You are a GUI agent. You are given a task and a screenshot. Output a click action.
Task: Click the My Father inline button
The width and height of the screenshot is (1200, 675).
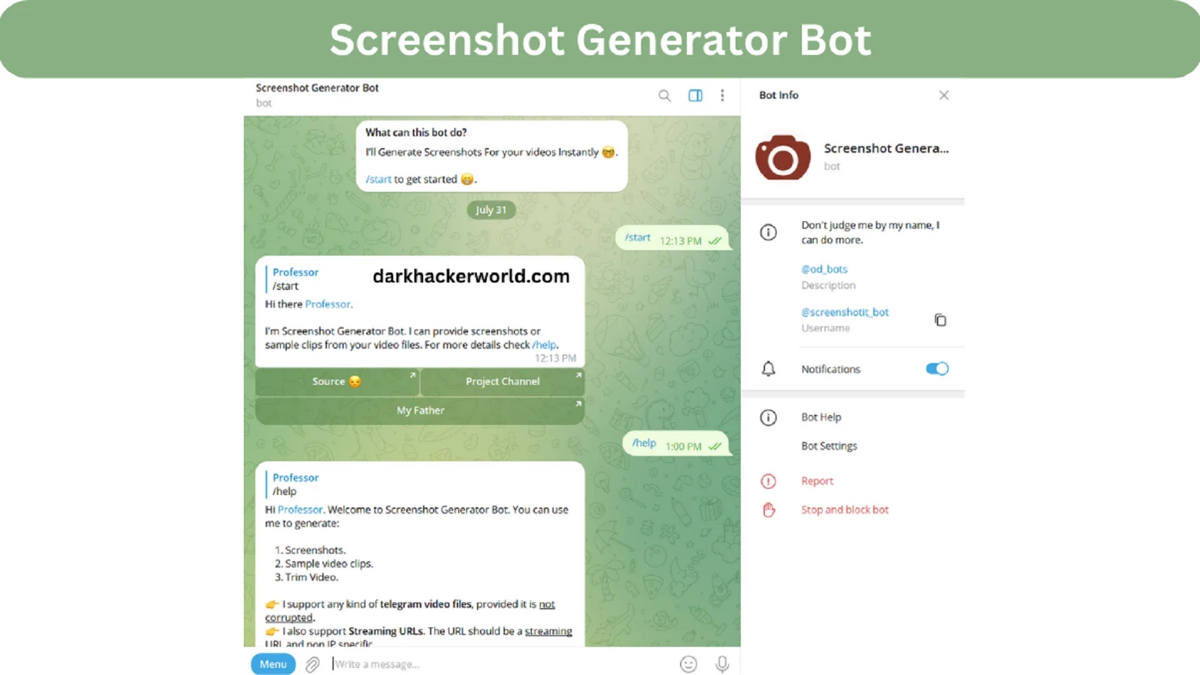(x=420, y=411)
